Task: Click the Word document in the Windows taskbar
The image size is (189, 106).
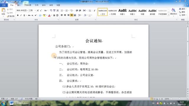Action: tap(19, 103)
